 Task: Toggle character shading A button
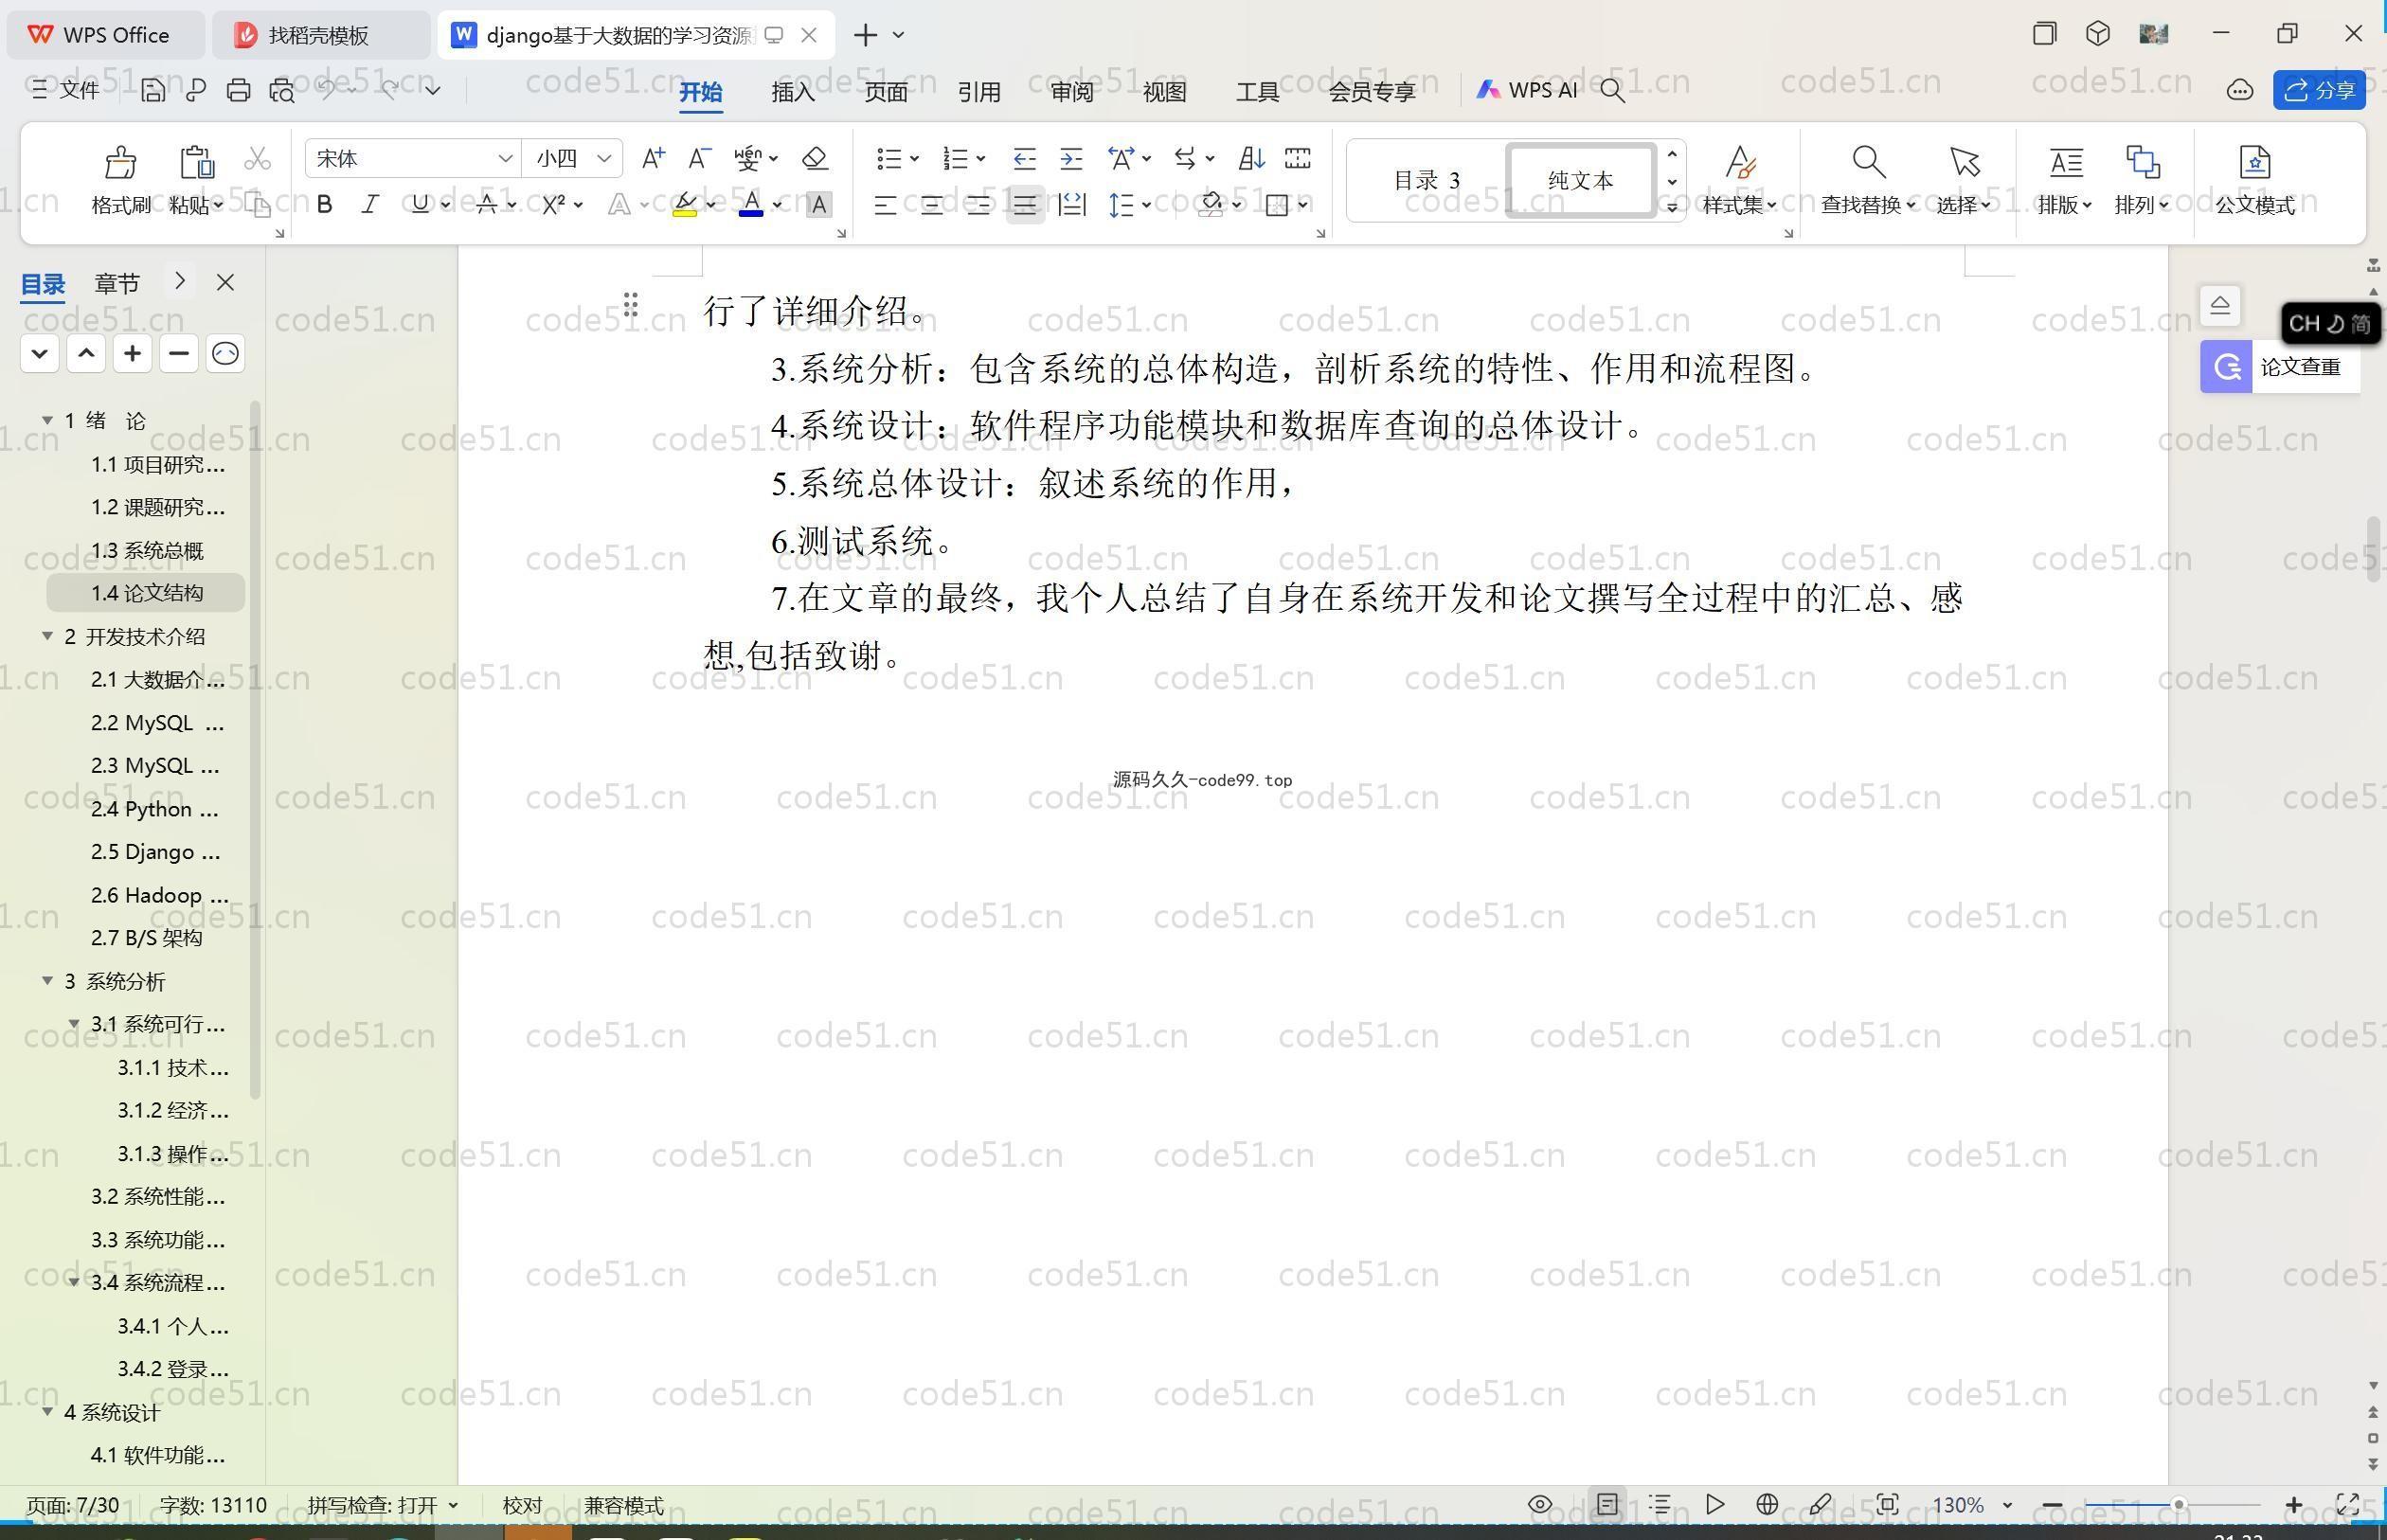click(819, 205)
